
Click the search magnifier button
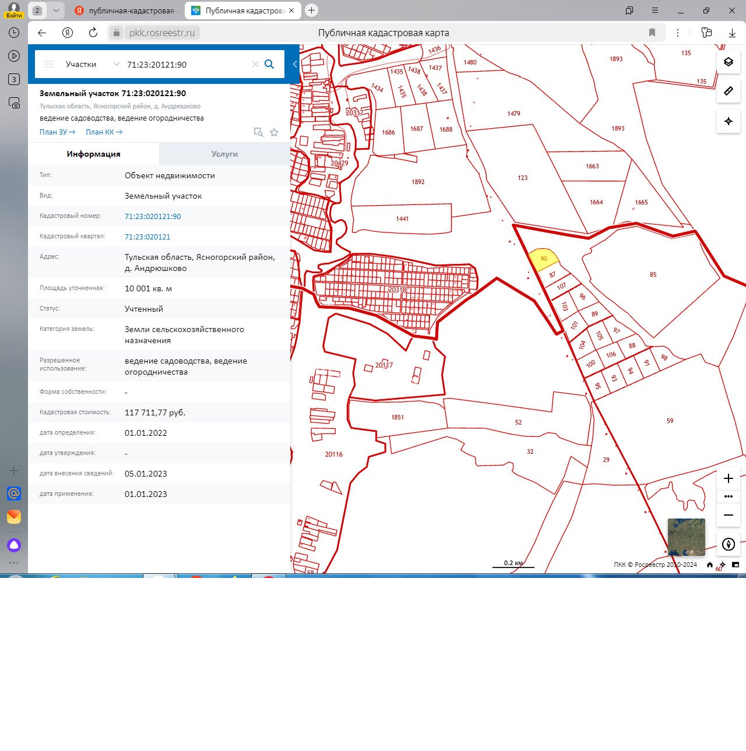pos(269,64)
